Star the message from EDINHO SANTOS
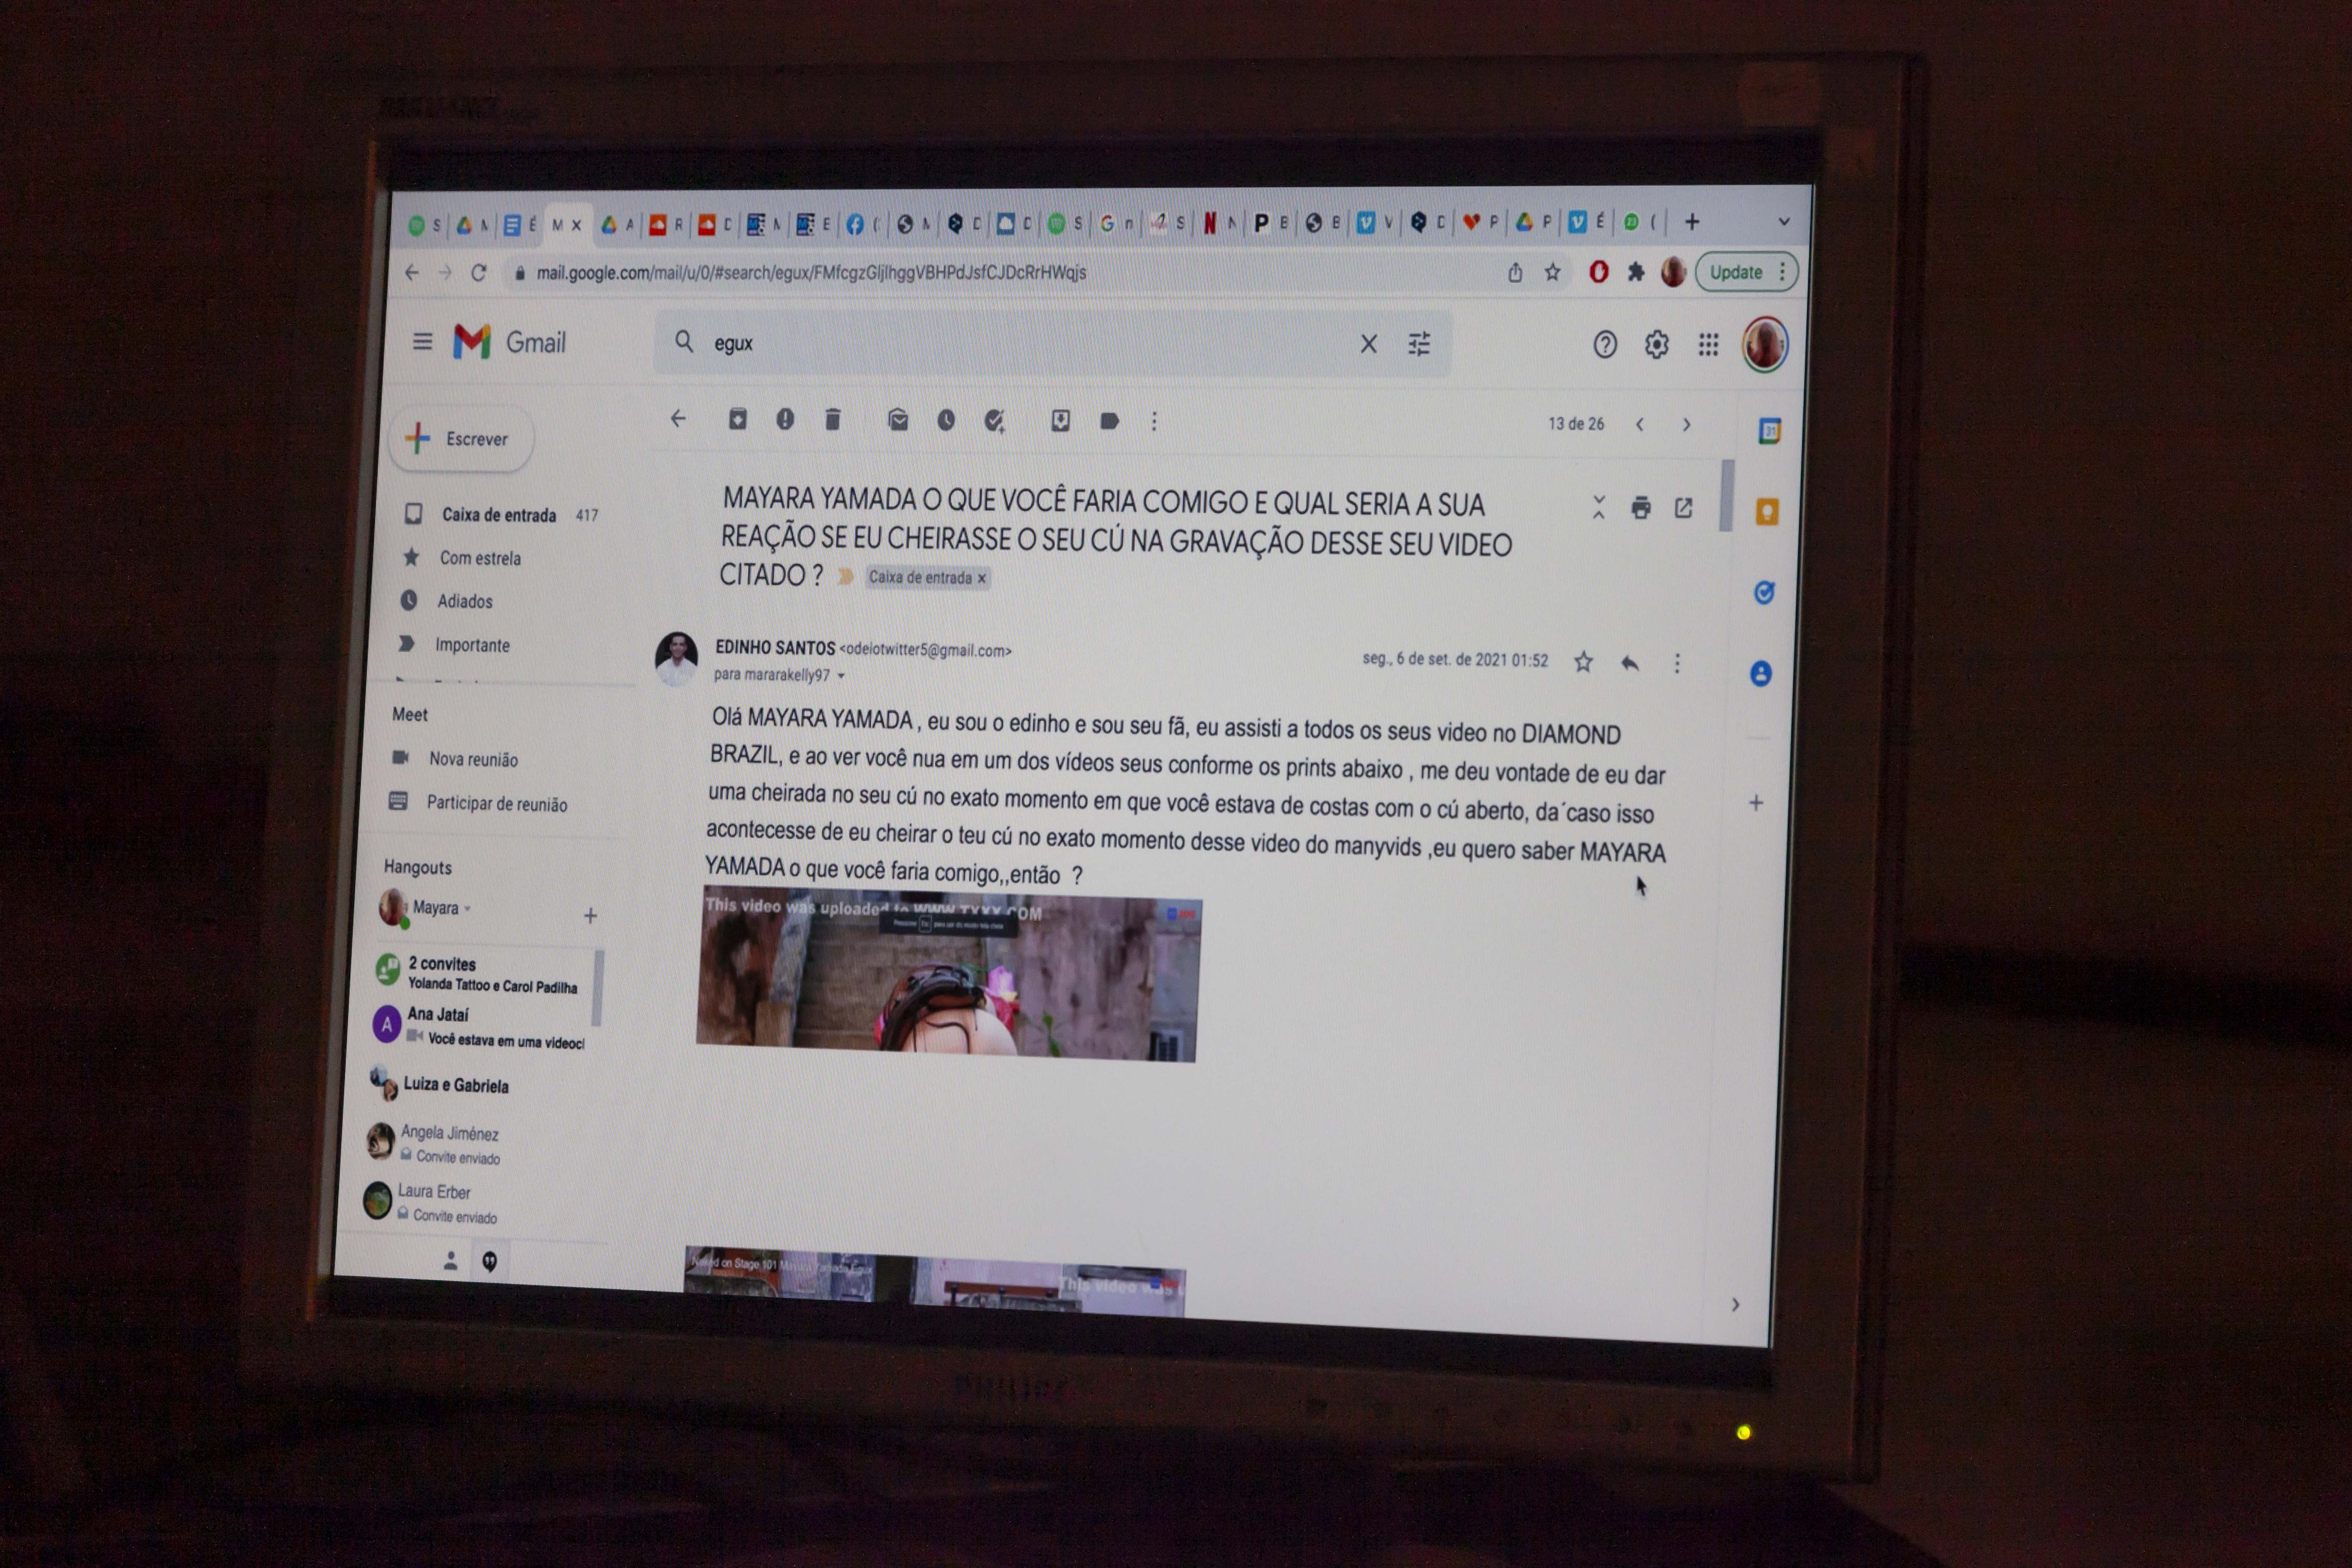The height and width of the screenshot is (1568, 2352). tap(1583, 662)
